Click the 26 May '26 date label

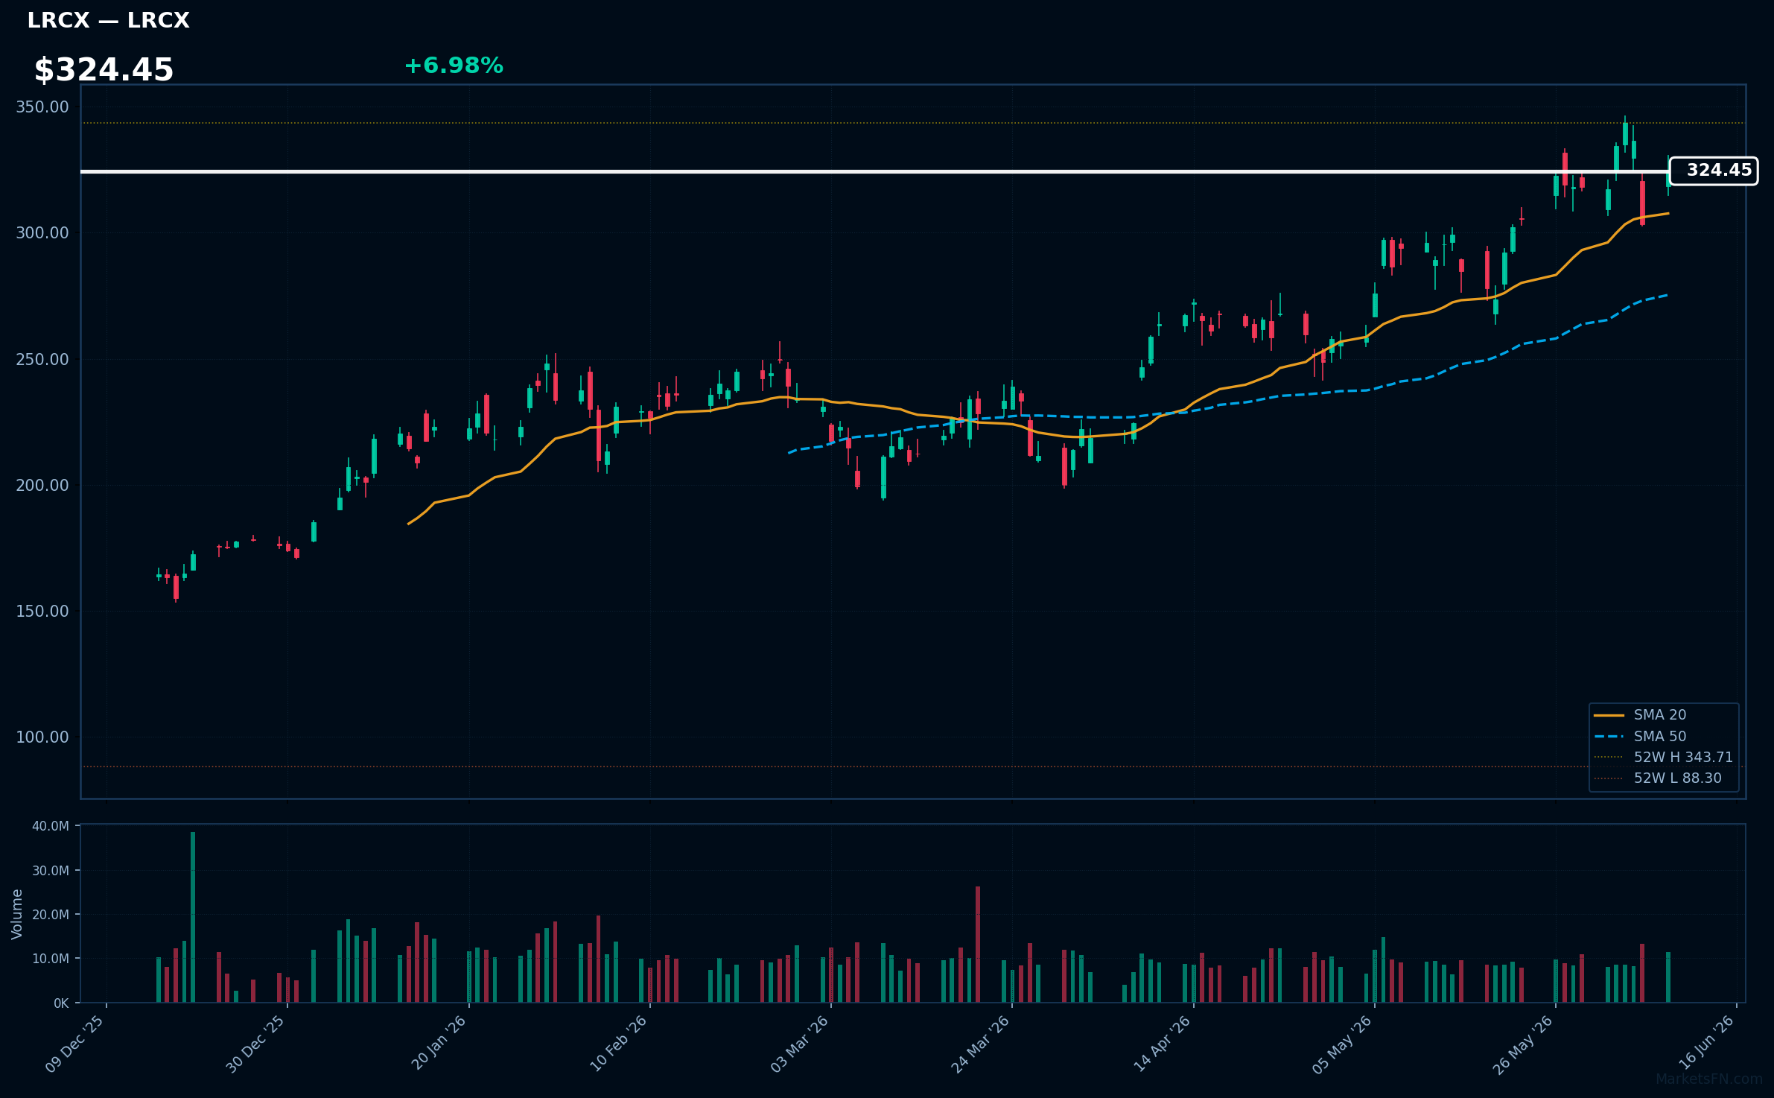(x=1523, y=1044)
